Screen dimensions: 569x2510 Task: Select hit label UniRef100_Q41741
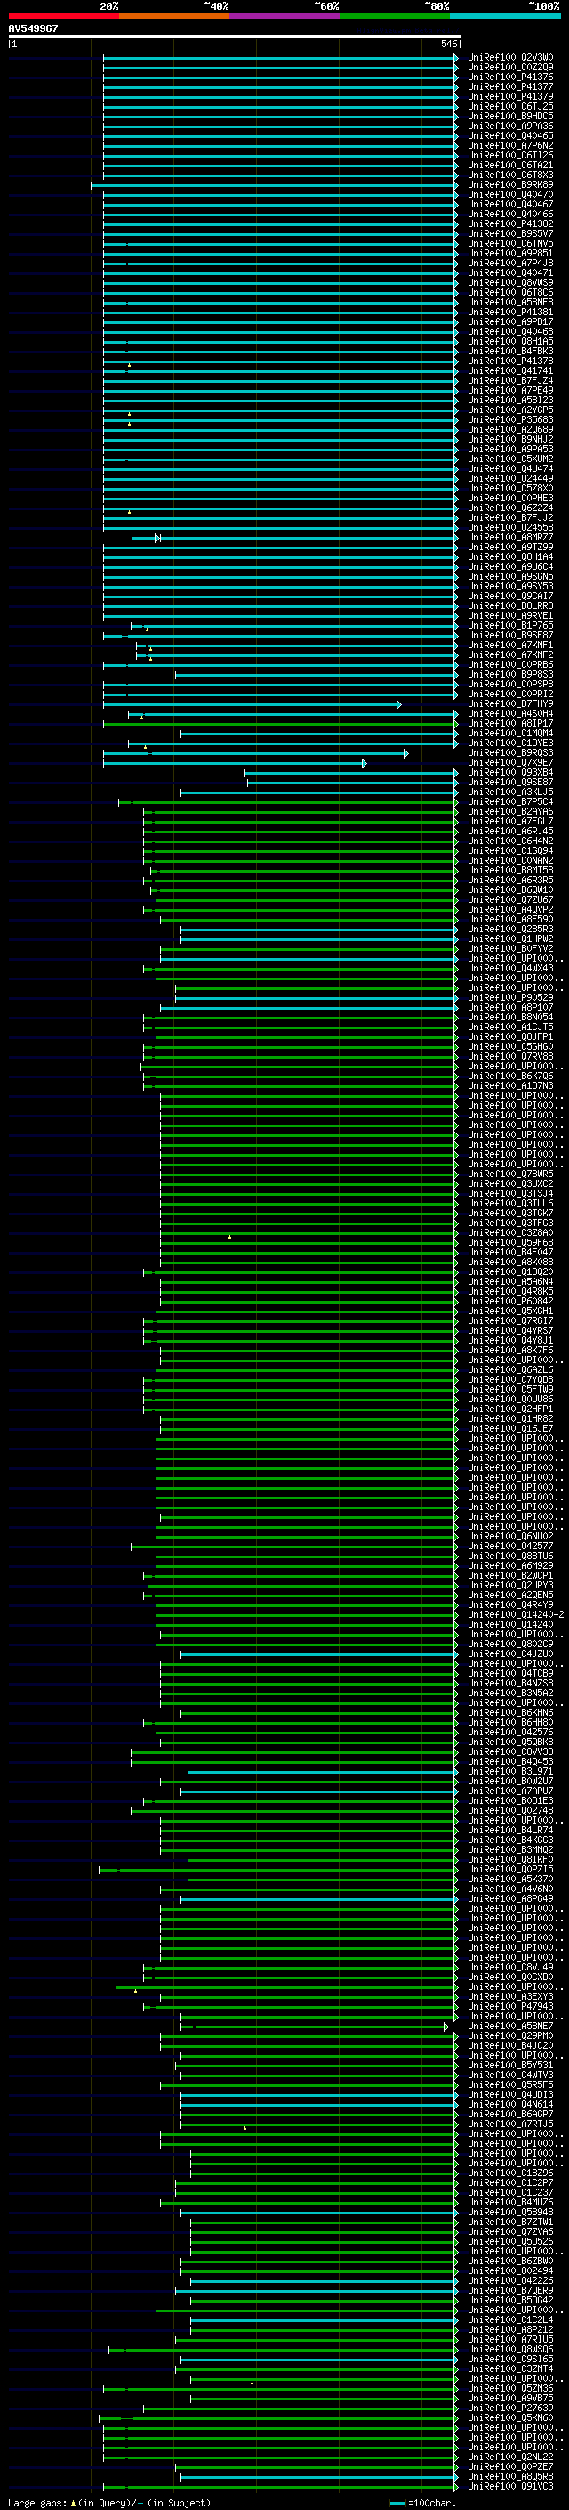[510, 371]
